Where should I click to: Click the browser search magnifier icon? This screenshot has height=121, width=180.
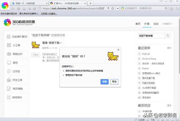pos(166,8)
